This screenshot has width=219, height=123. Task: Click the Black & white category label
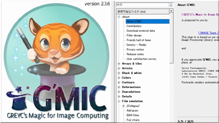(x=132, y=73)
